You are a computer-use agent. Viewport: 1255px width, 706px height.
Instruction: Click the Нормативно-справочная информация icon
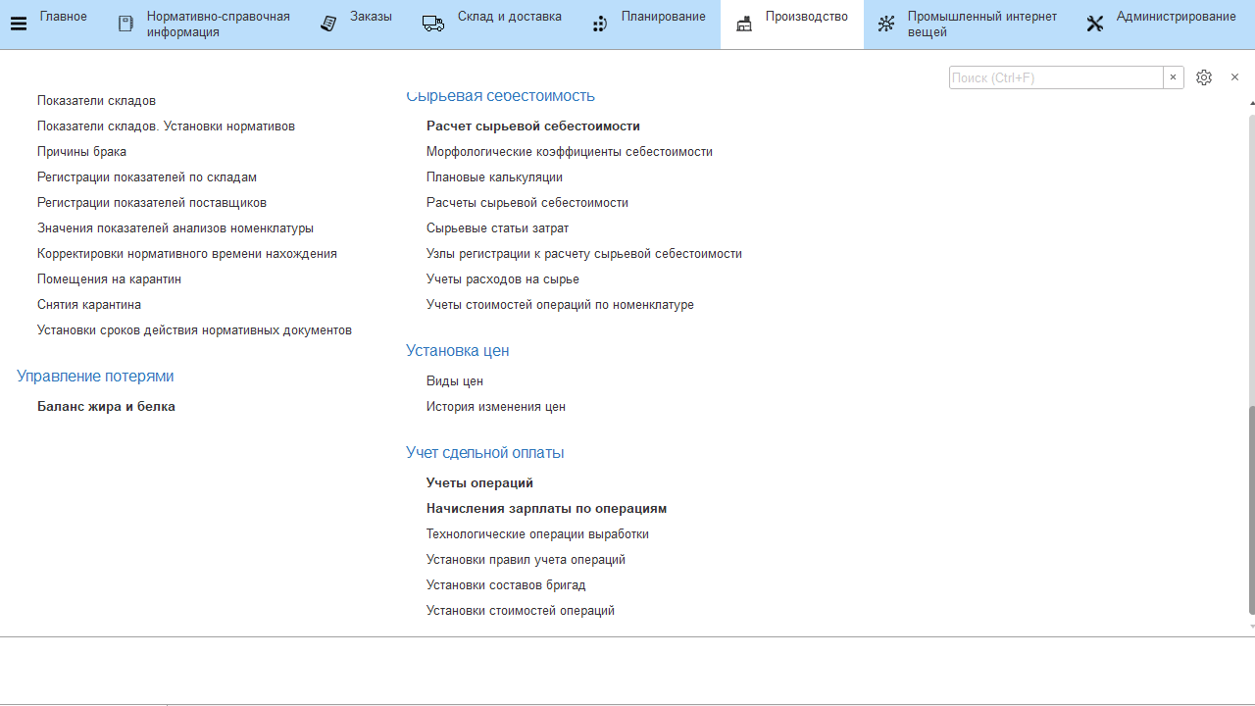(125, 24)
